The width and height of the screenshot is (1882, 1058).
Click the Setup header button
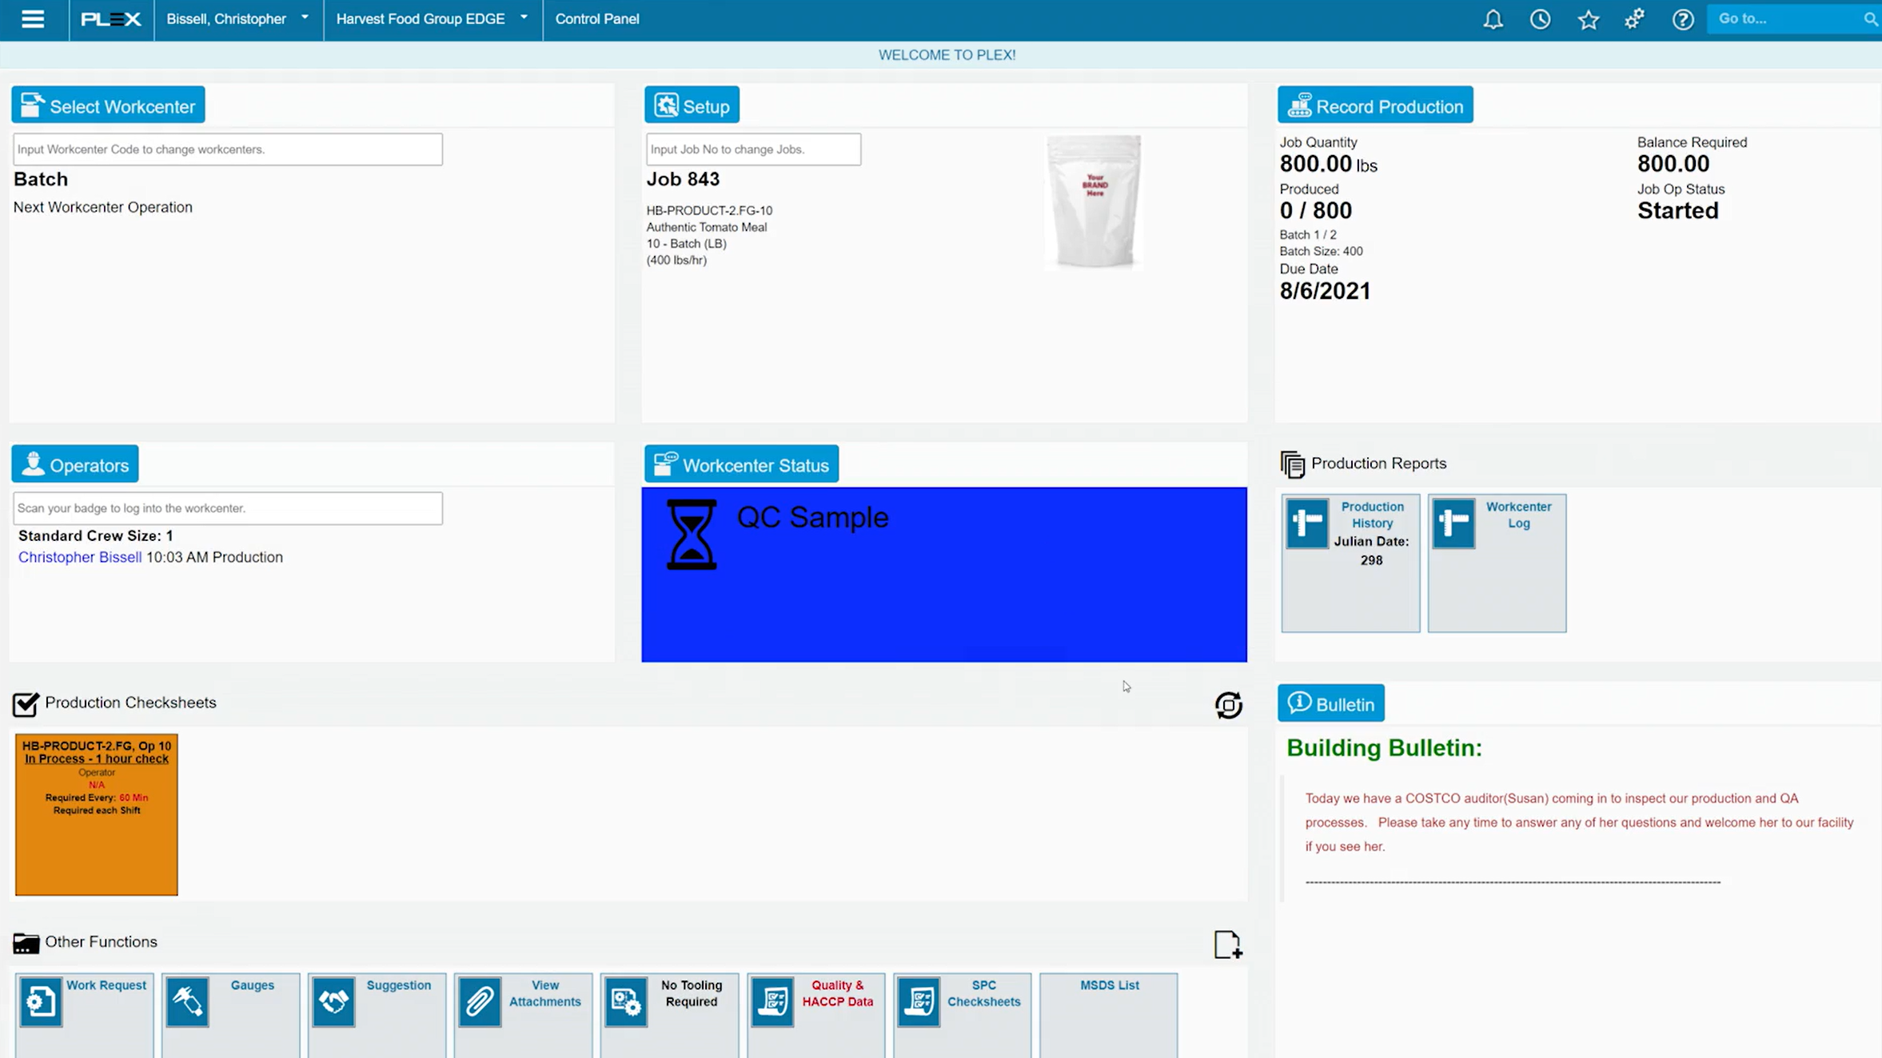(692, 105)
